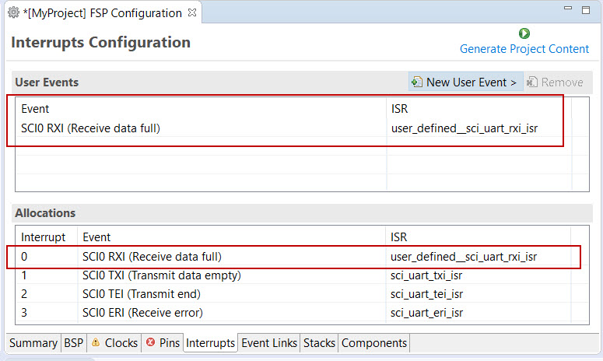Select interrupt 3 cell in Allocations
The width and height of the screenshot is (603, 361).
coord(24,313)
